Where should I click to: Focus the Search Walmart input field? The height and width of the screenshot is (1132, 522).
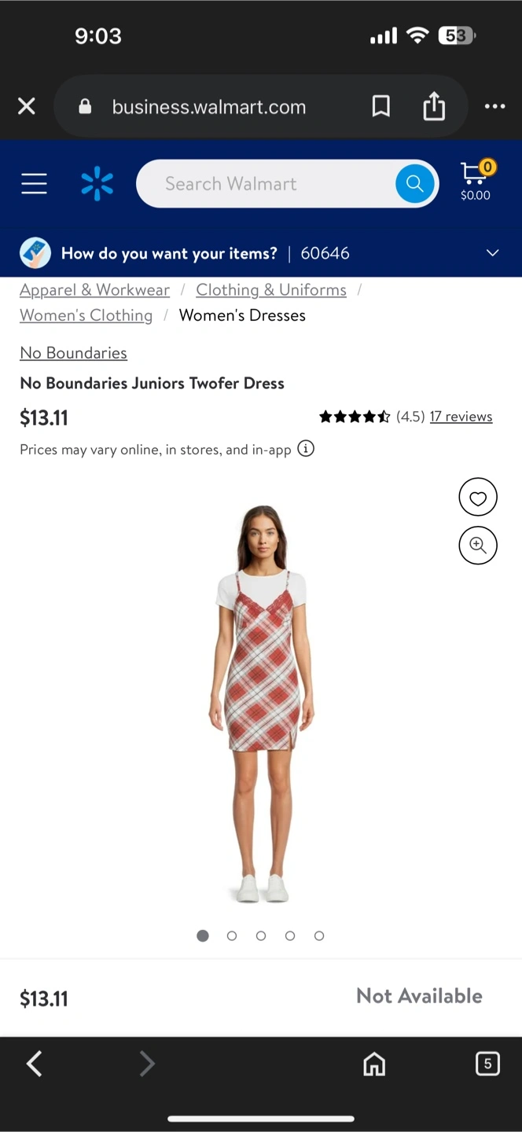267,184
